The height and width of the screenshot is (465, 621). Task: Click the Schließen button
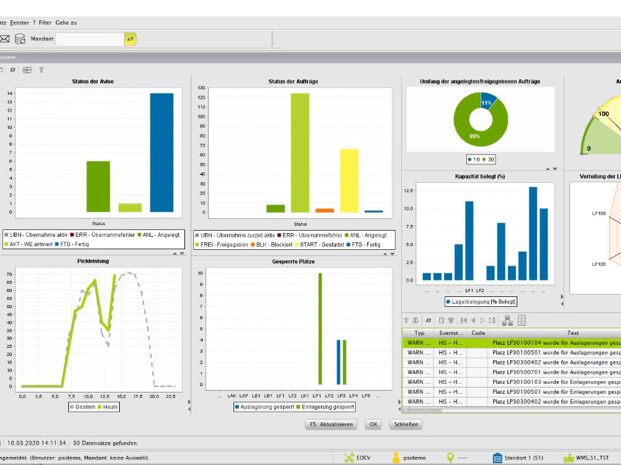pos(406,424)
